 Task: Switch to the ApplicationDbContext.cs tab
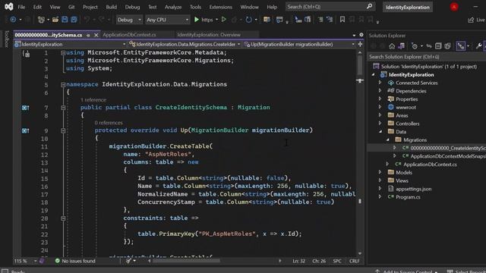(130, 35)
